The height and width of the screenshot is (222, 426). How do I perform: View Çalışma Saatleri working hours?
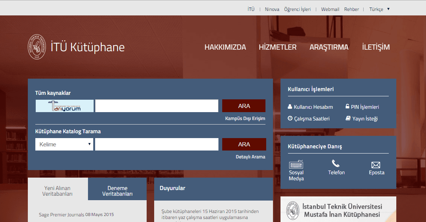coord(309,119)
